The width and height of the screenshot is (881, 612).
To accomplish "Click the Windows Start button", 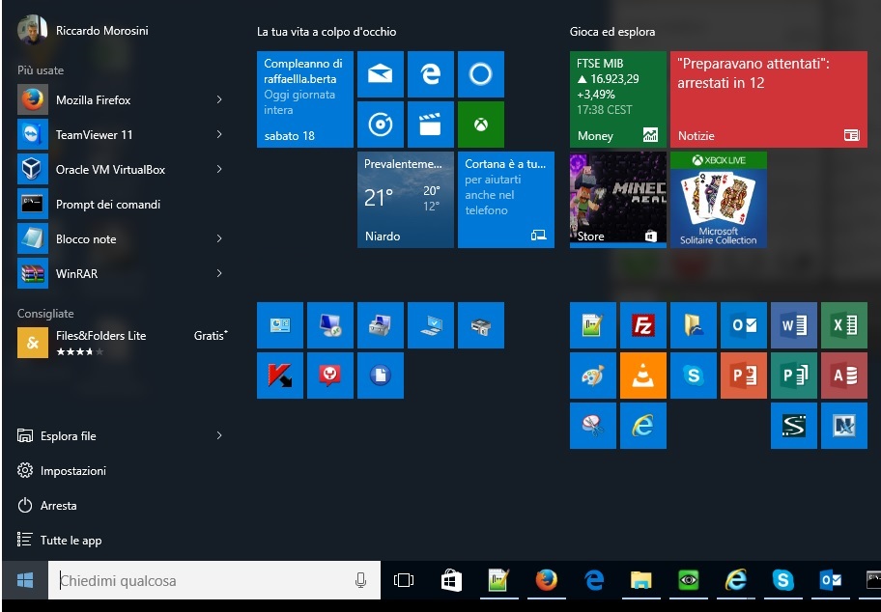I will (x=25, y=580).
